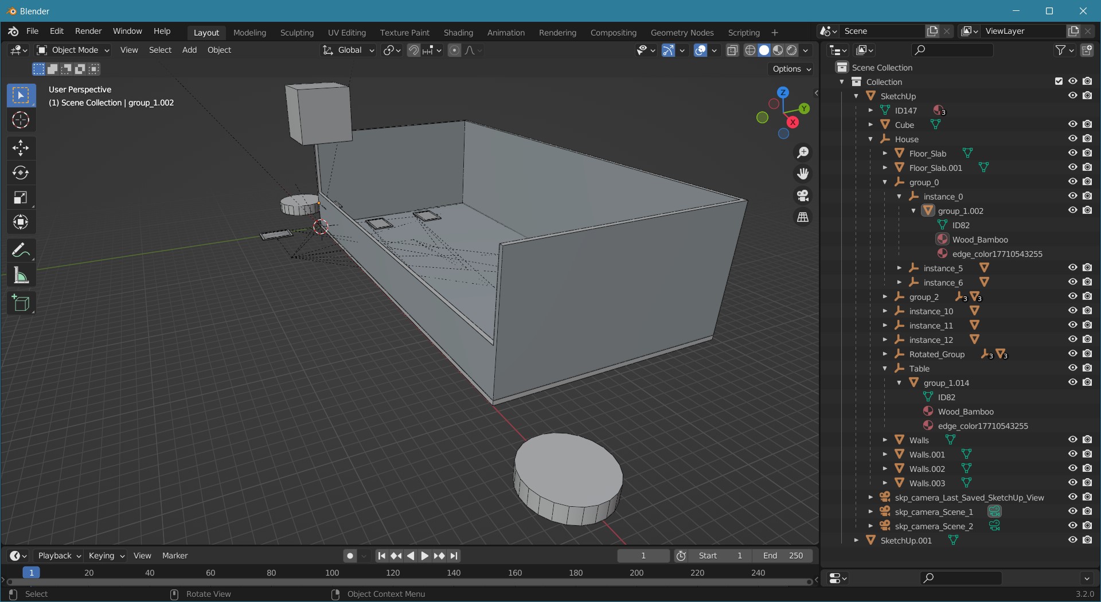Click the viewport pan hand icon
This screenshot has height=602, width=1101.
tap(803, 174)
